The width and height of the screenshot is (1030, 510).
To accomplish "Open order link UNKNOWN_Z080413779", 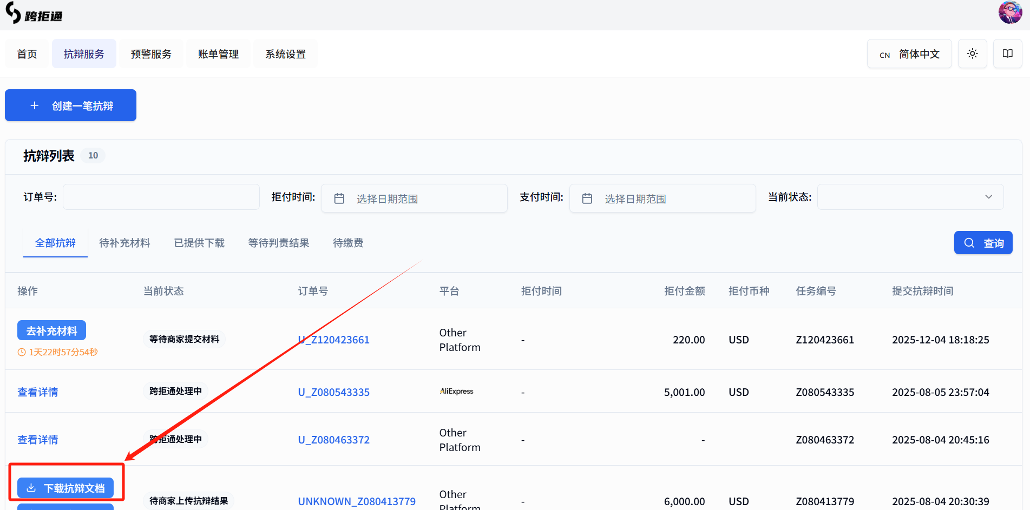I will pyautogui.click(x=357, y=501).
